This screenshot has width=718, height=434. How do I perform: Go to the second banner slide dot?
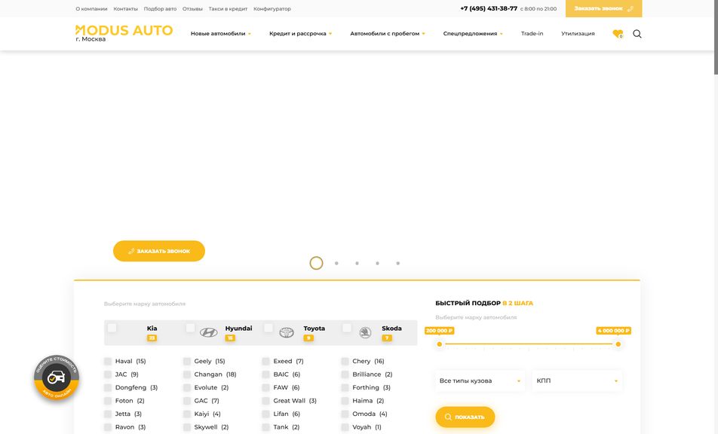pos(336,264)
